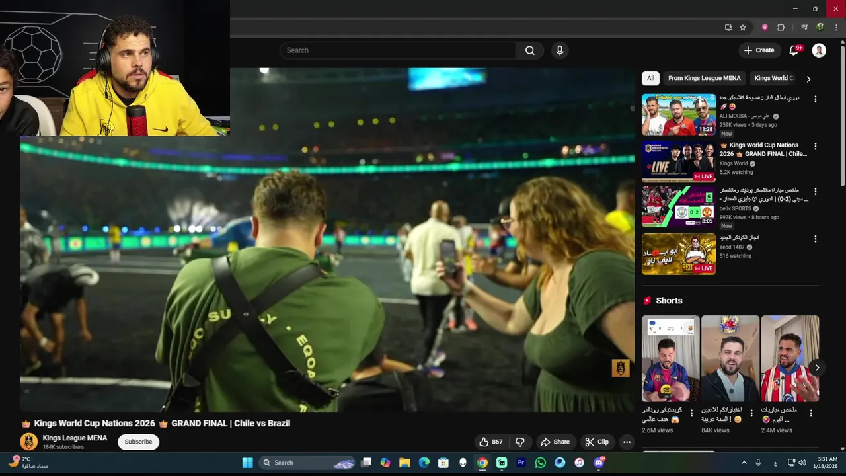
Task: Open the Barcelona jersey short thumbnail
Action: point(670,358)
